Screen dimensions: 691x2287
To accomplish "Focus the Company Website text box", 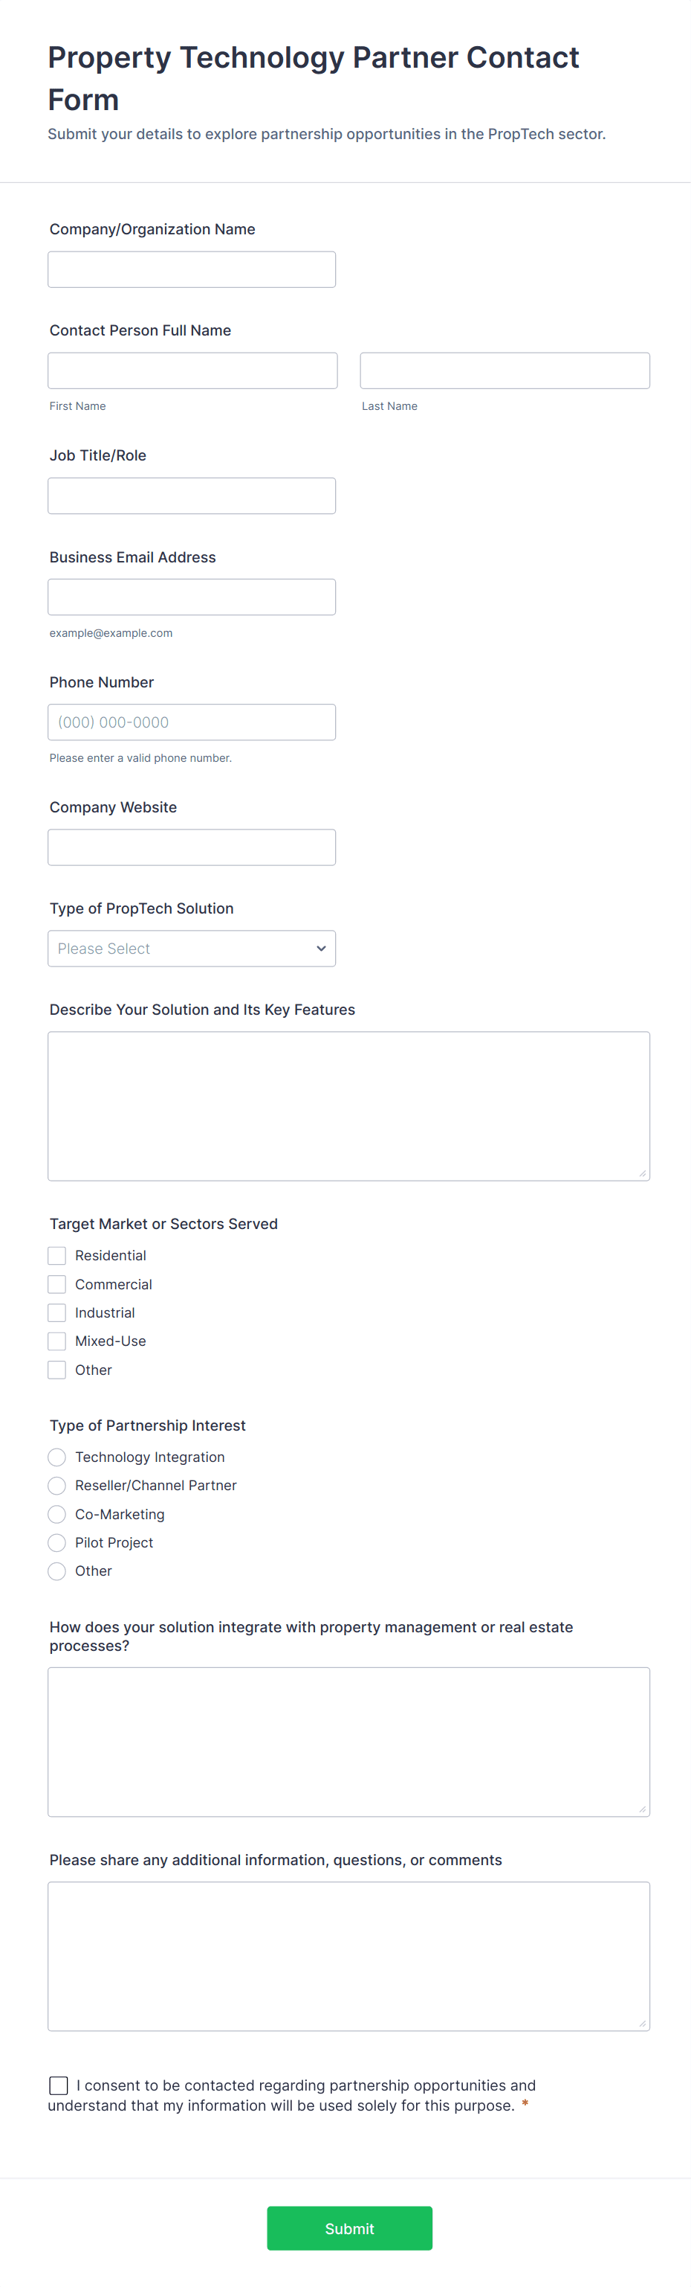I will click(192, 847).
